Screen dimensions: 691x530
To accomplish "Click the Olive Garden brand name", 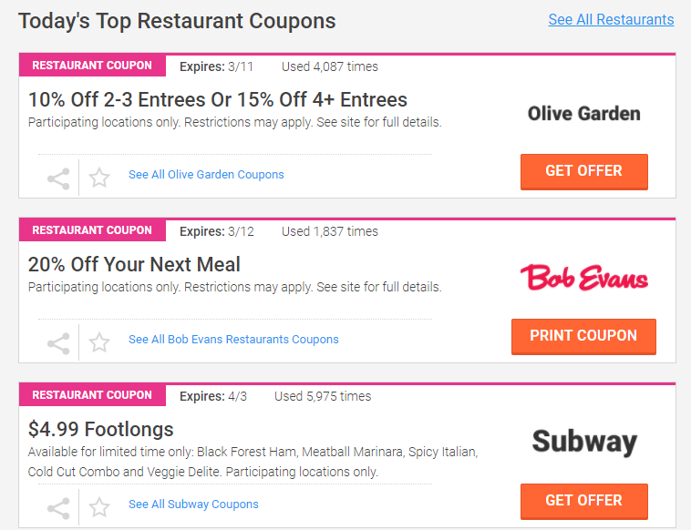I will tap(584, 114).
